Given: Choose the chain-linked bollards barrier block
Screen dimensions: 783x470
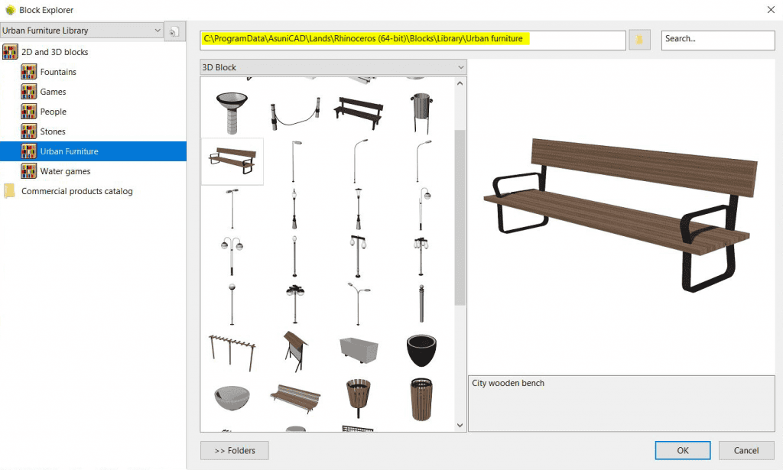Looking at the screenshot, I should tap(295, 113).
